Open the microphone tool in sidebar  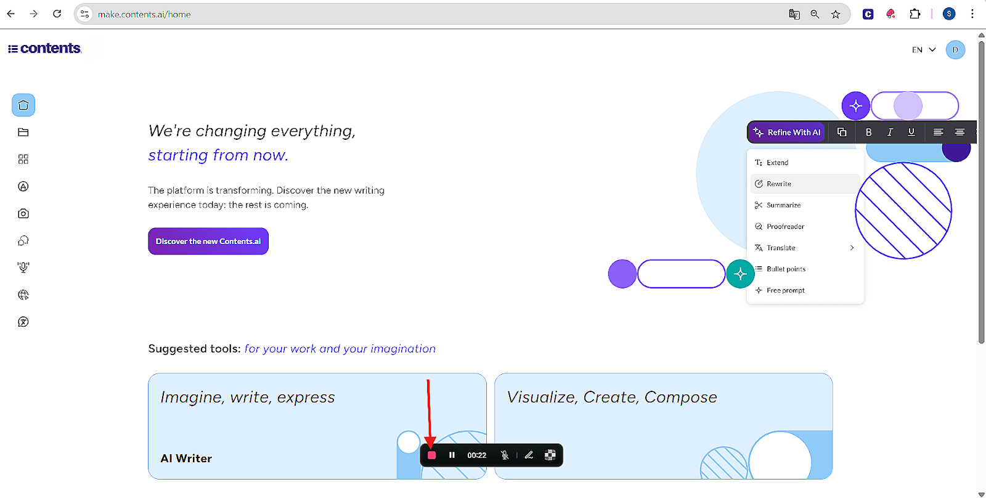[x=23, y=267]
